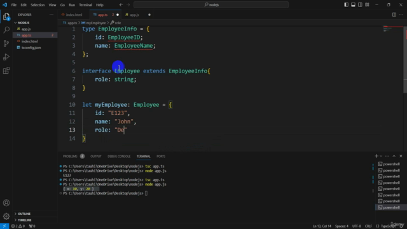407x229 pixels.
Task: Select app.ts in the Explorer tree
Action: pyautogui.click(x=35, y=35)
